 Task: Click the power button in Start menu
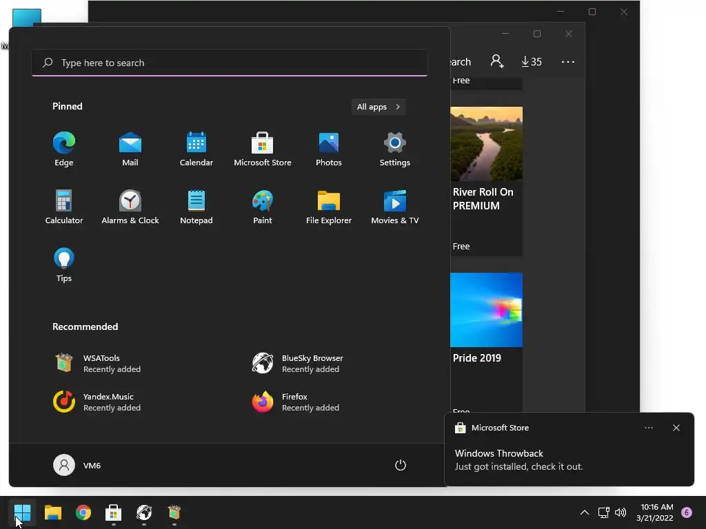401,465
